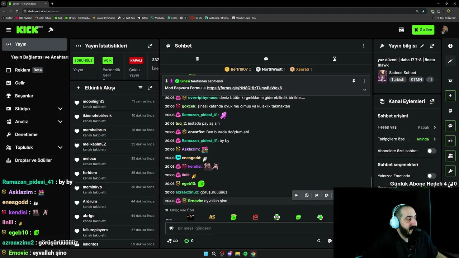The width and height of the screenshot is (459, 258).
Task: Open Reklam Beta in the sidebar
Action: click(x=34, y=70)
